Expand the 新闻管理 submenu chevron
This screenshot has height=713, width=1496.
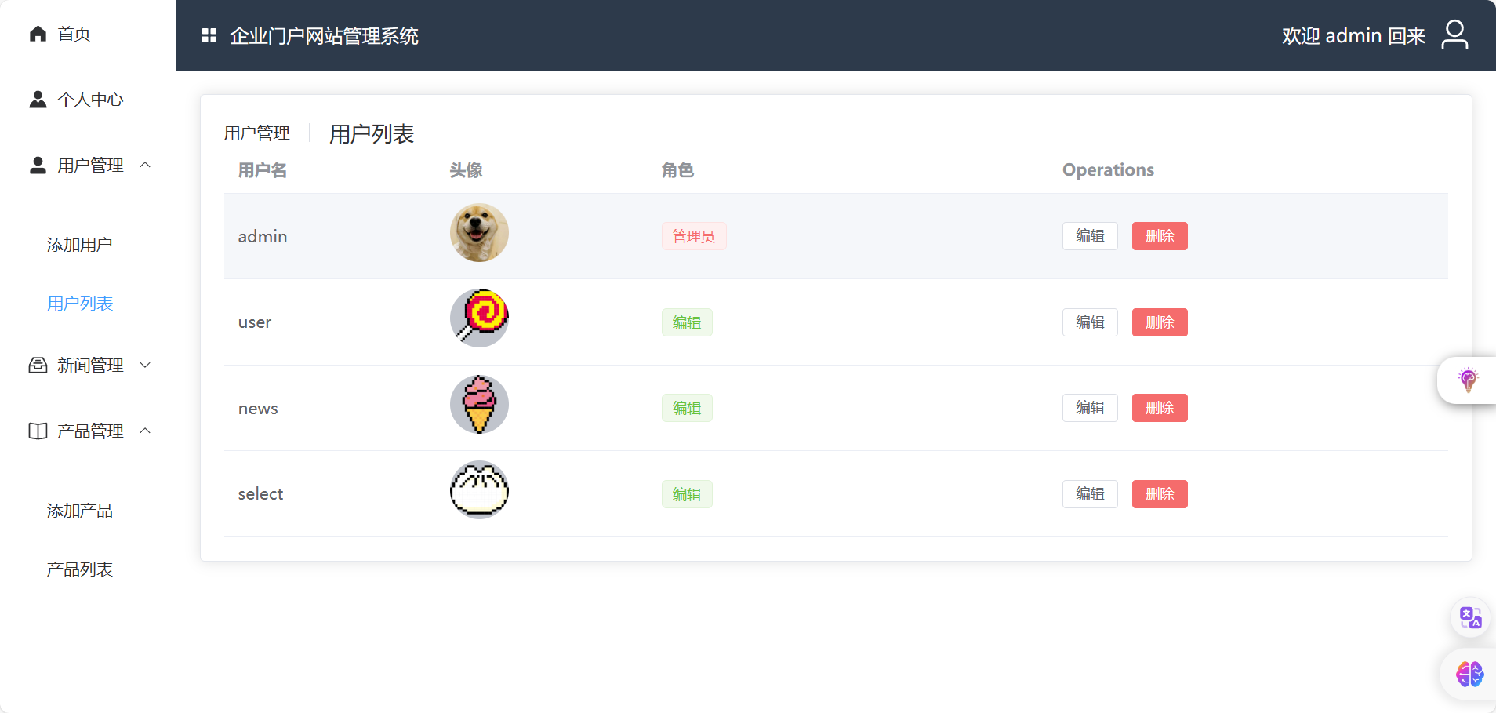coord(145,365)
